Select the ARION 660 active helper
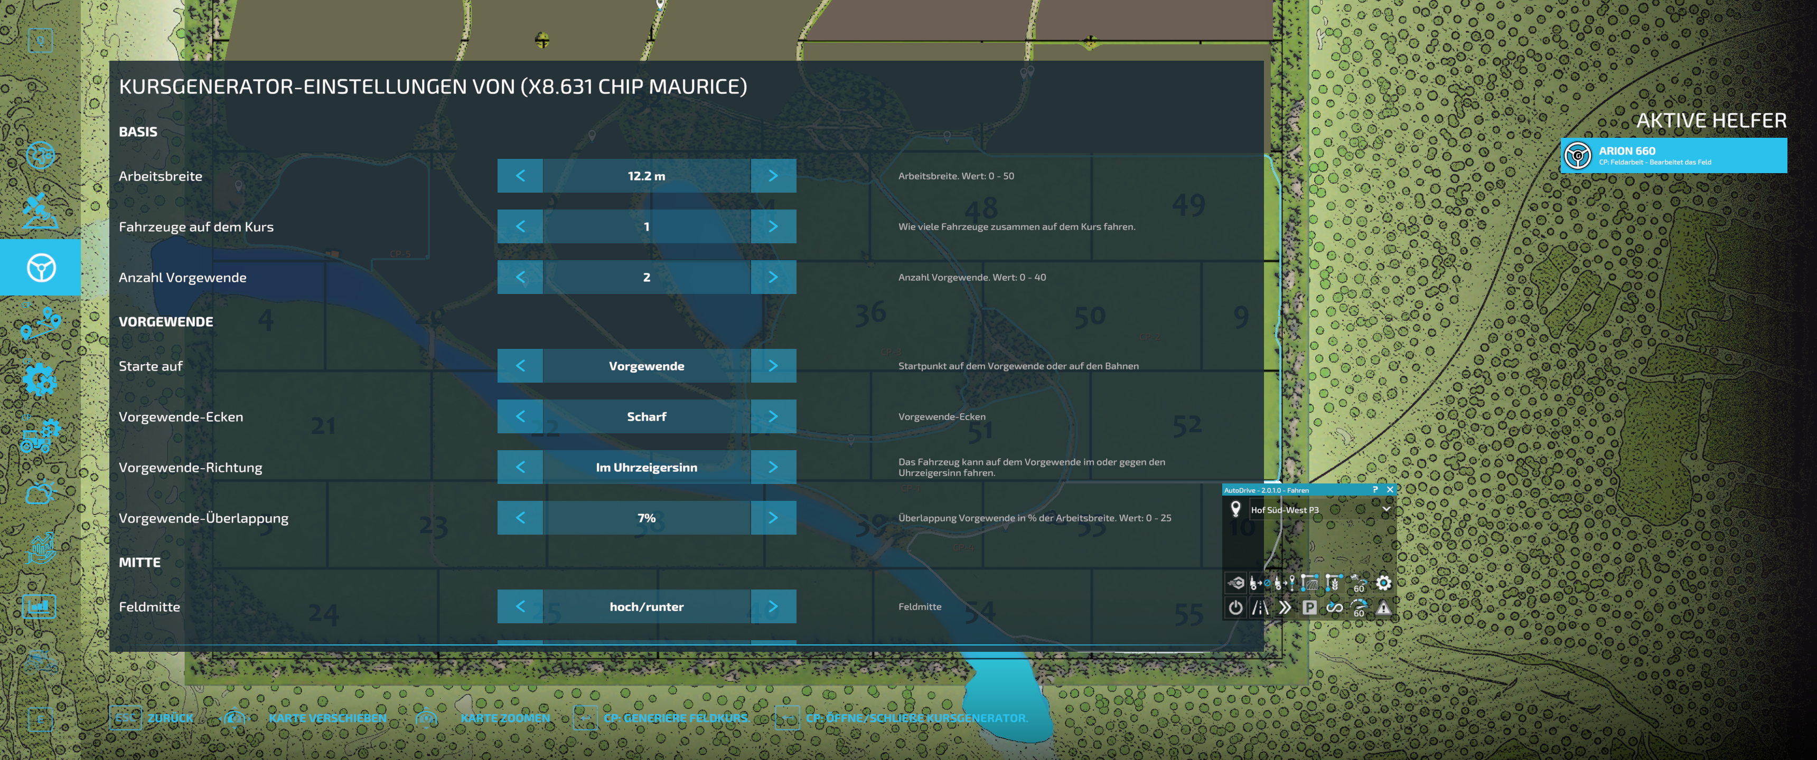Viewport: 1817px width, 760px height. (x=1673, y=156)
